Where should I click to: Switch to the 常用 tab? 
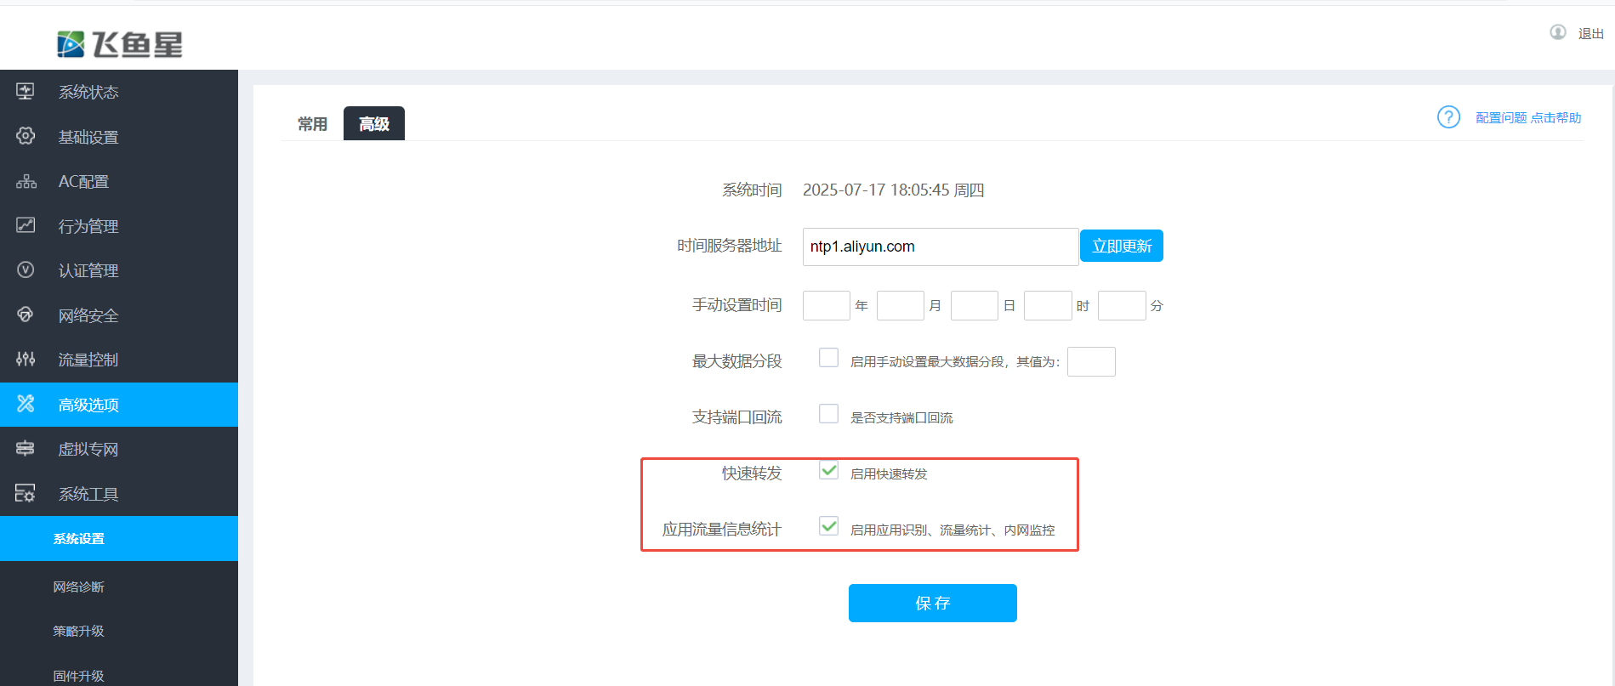pos(312,124)
